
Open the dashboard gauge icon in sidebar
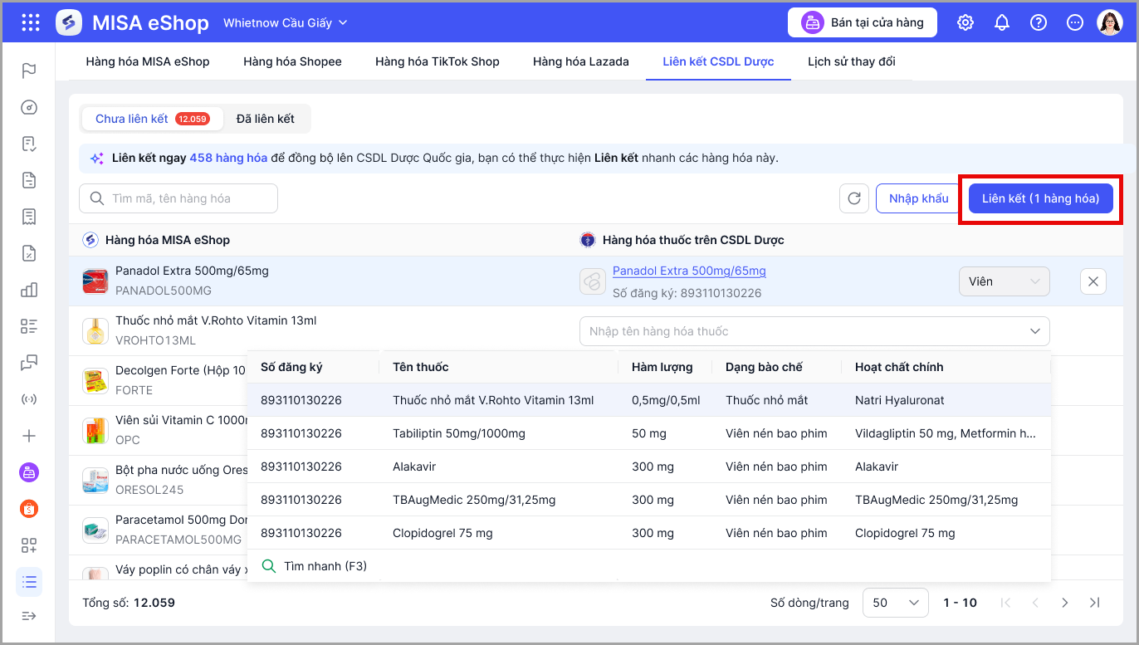click(x=29, y=107)
